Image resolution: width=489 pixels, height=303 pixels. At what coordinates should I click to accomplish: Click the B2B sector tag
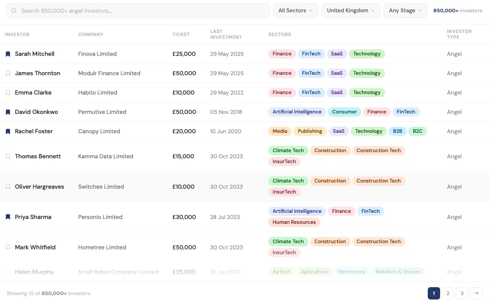(x=397, y=131)
